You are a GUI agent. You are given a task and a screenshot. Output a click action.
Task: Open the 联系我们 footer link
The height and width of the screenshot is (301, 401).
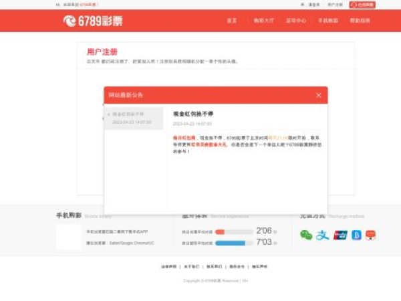click(214, 267)
